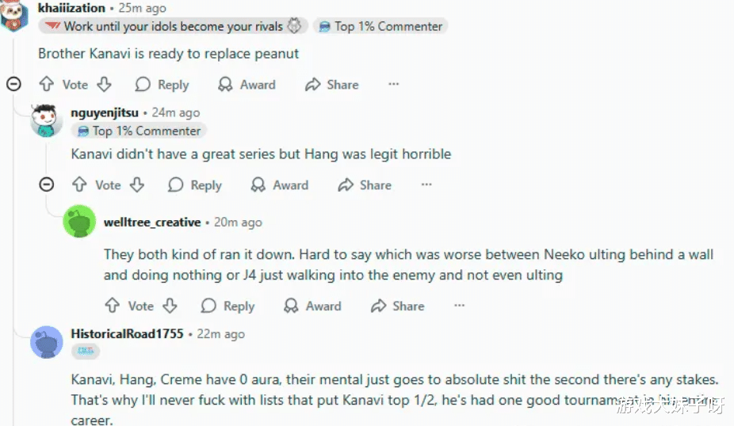
Task: Share nguyenjitsu's comment
Action: pos(365,185)
